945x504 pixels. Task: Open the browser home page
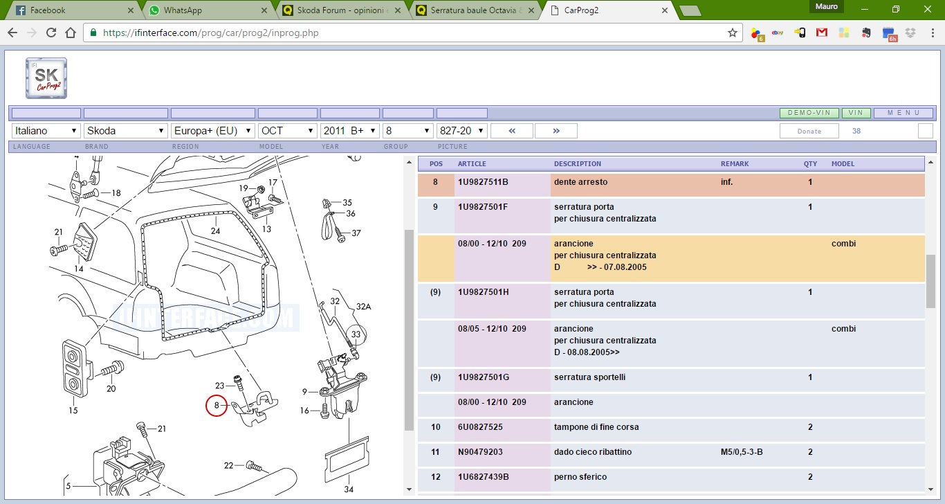coord(71,33)
